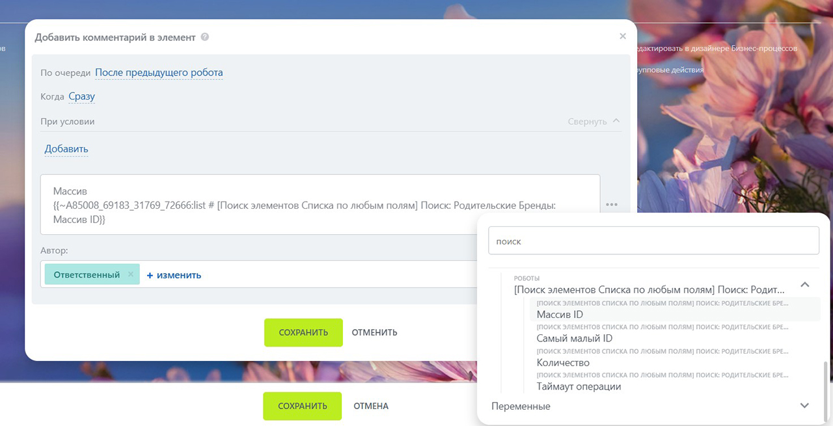The width and height of the screenshot is (833, 426).
Task: Click the bottom page СОХРАНИТЬ button
Action: click(302, 406)
